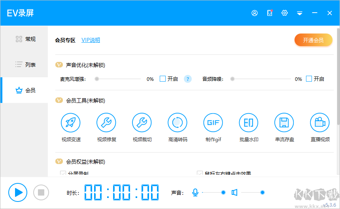
Task: Stop recording with the stop button
Action: 41,192
